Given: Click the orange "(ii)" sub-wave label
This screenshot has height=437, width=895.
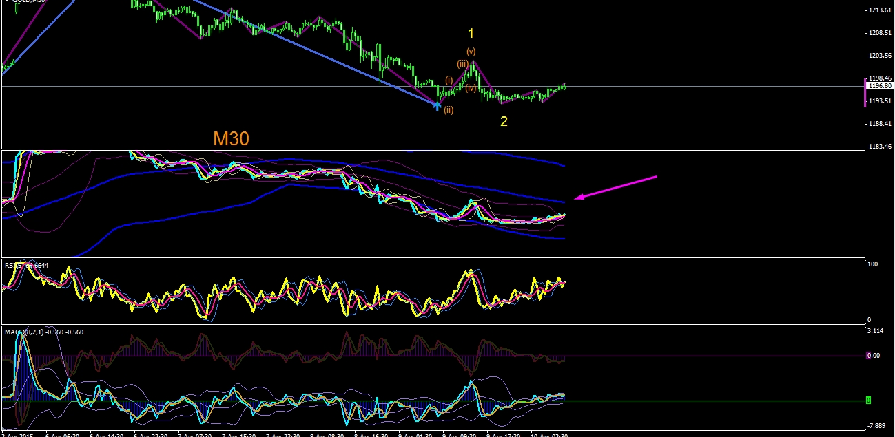Looking at the screenshot, I should click(x=449, y=110).
